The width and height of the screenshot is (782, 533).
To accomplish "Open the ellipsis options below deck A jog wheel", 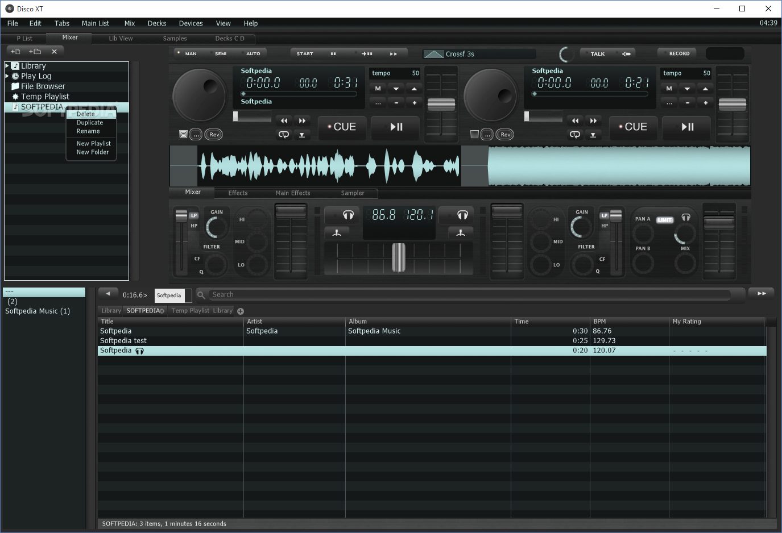I will pos(196,135).
